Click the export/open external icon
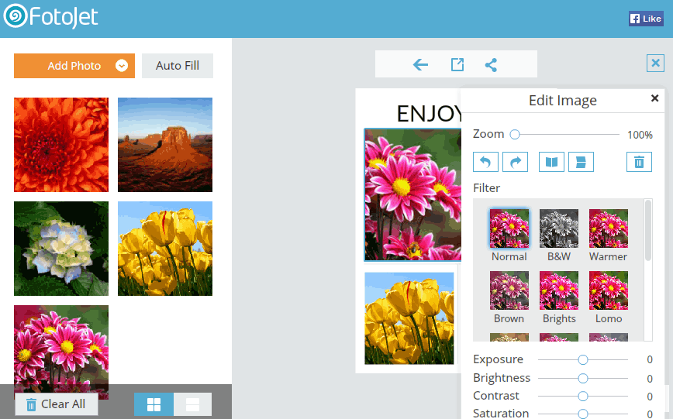 [457, 65]
